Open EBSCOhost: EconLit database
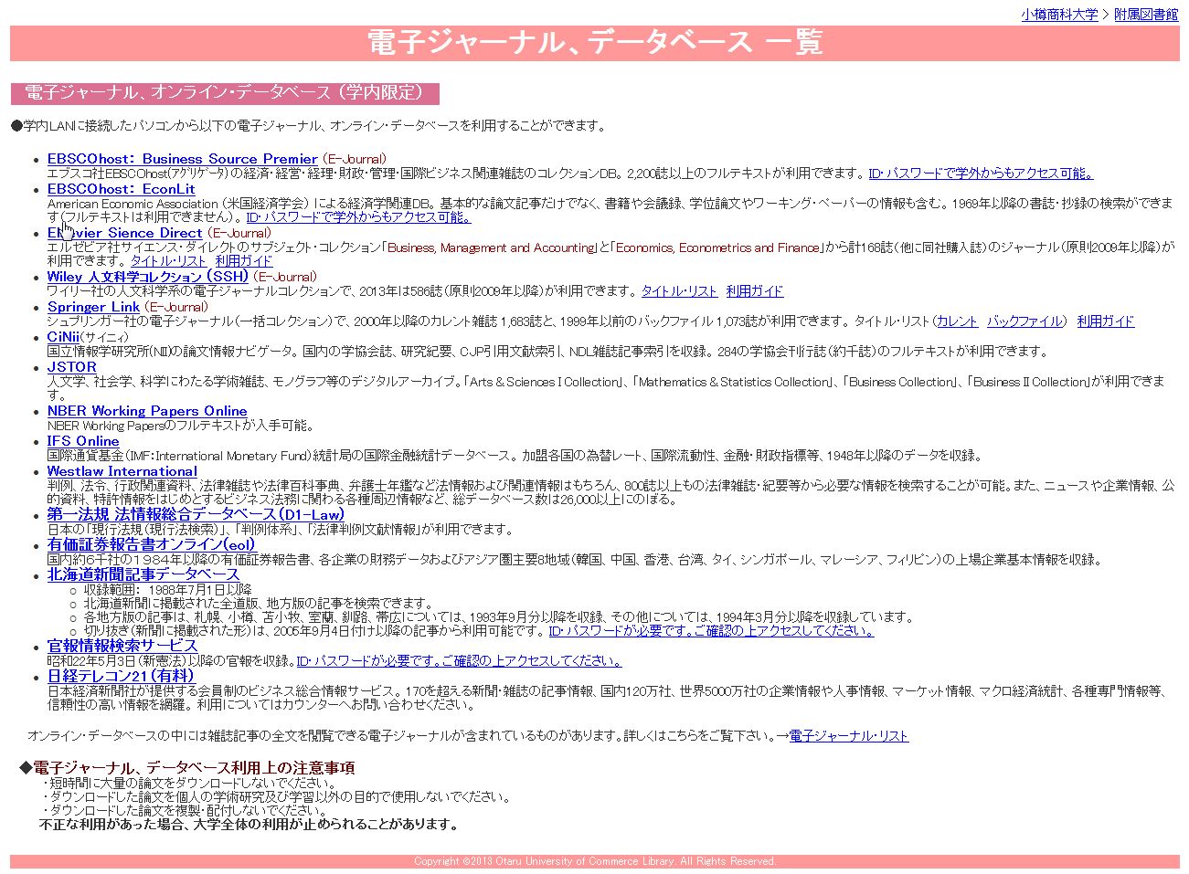The image size is (1189, 874). (121, 188)
